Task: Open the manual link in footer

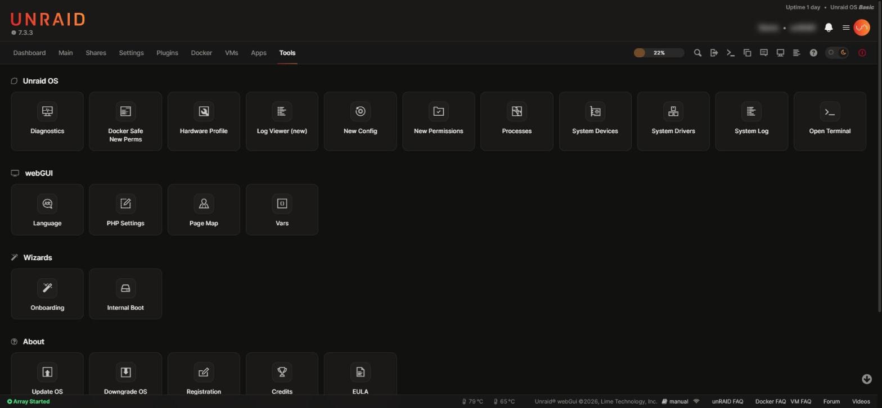Action: (x=675, y=402)
